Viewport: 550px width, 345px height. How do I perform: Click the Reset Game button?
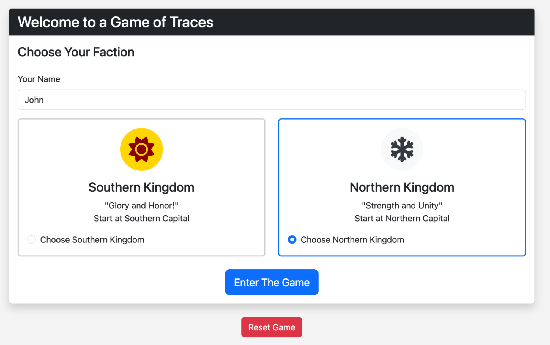272,327
